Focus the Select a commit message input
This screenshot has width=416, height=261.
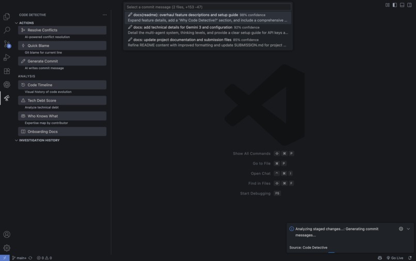tap(208, 7)
